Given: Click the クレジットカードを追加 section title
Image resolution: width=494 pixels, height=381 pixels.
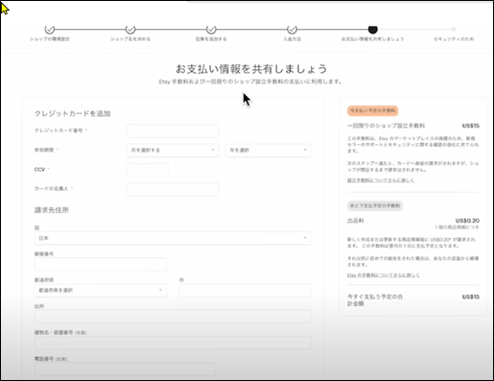Looking at the screenshot, I should [x=73, y=113].
